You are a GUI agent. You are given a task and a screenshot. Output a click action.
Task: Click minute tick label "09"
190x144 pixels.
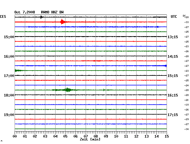(106, 136)
